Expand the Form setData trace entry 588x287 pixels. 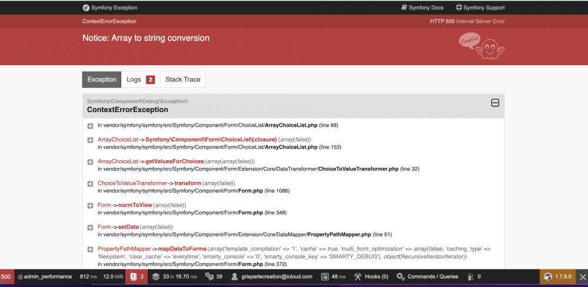coord(91,228)
